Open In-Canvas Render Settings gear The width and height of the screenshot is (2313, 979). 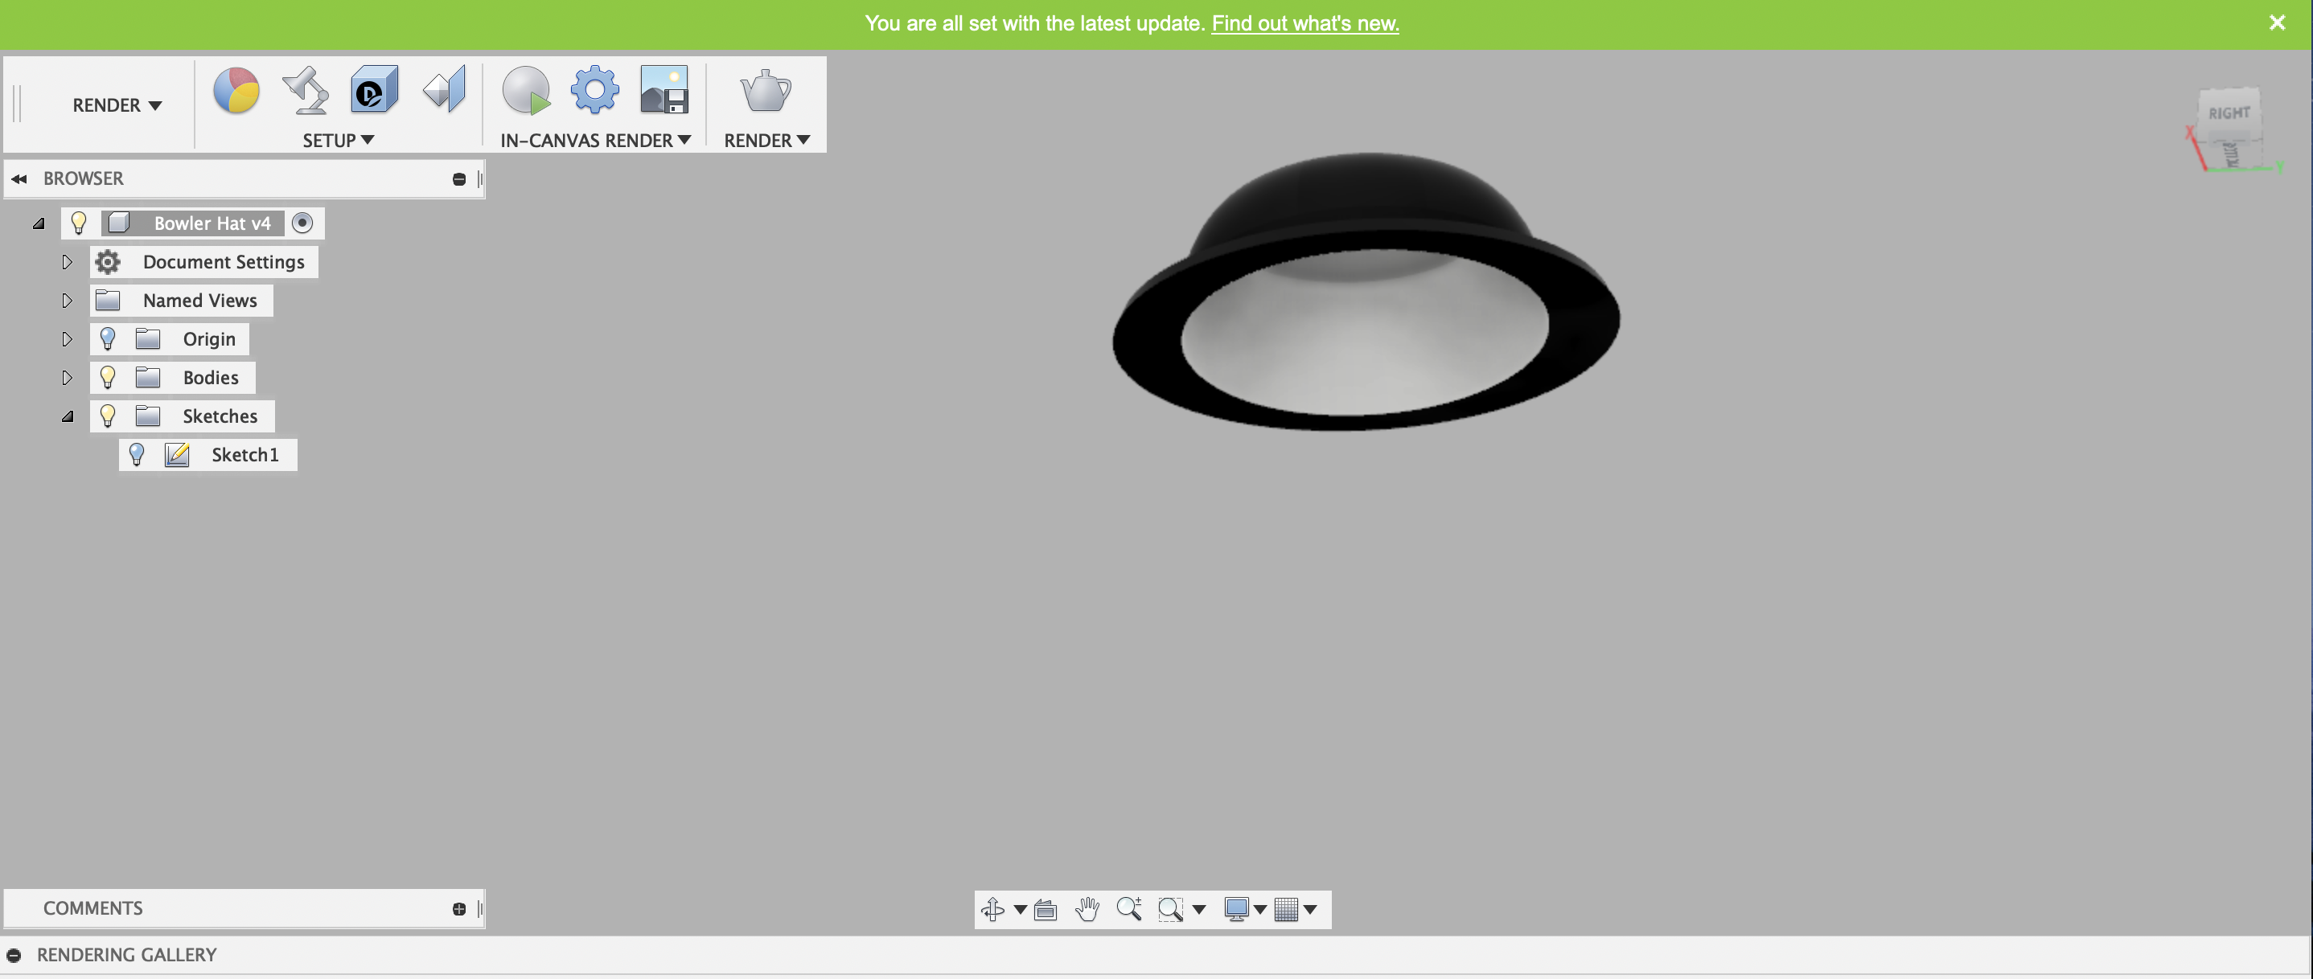594,91
